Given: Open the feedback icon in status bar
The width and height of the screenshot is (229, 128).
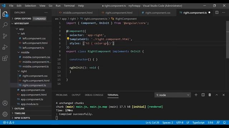Looking at the screenshot, I should [x=218, y=122].
